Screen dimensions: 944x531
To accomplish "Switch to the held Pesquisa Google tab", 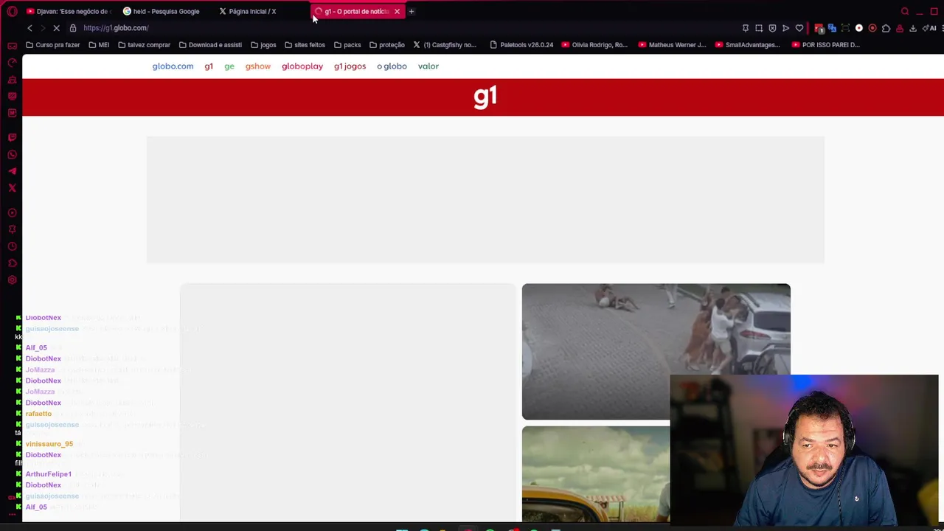I will pyautogui.click(x=163, y=11).
